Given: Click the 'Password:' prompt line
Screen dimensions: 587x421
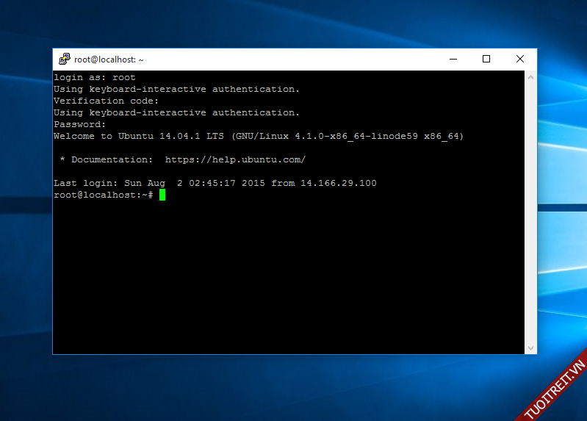Looking at the screenshot, I should coord(79,124).
